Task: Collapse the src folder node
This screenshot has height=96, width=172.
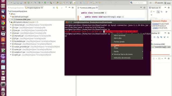Action: point(10,14)
